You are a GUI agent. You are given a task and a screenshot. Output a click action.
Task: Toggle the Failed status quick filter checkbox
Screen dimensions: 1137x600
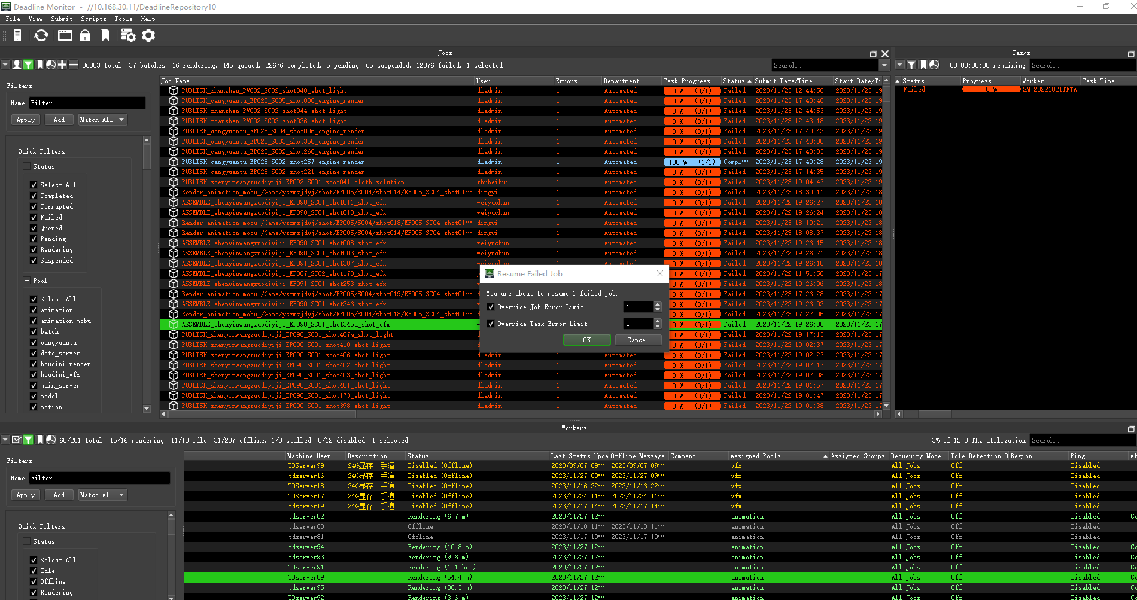(34, 218)
